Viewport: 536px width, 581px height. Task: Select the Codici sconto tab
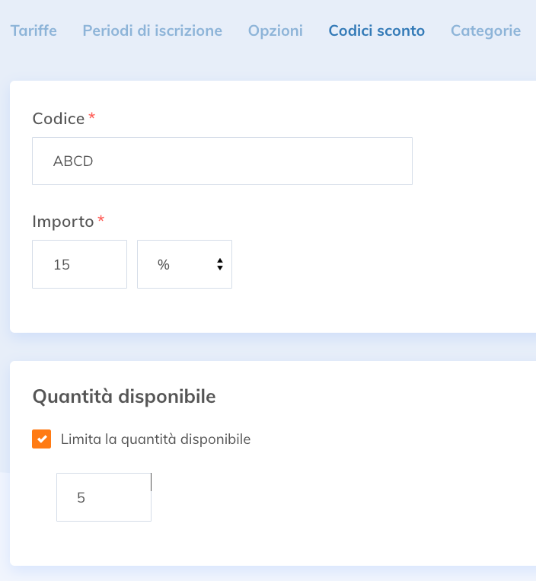pos(376,30)
